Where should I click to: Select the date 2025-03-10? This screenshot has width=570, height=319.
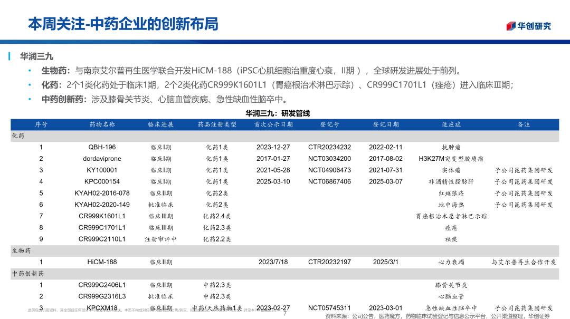(273, 182)
